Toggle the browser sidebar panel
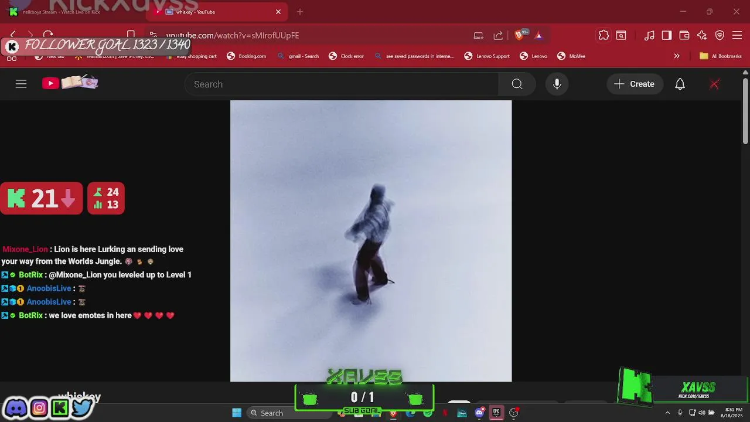The image size is (750, 422). coord(666,35)
